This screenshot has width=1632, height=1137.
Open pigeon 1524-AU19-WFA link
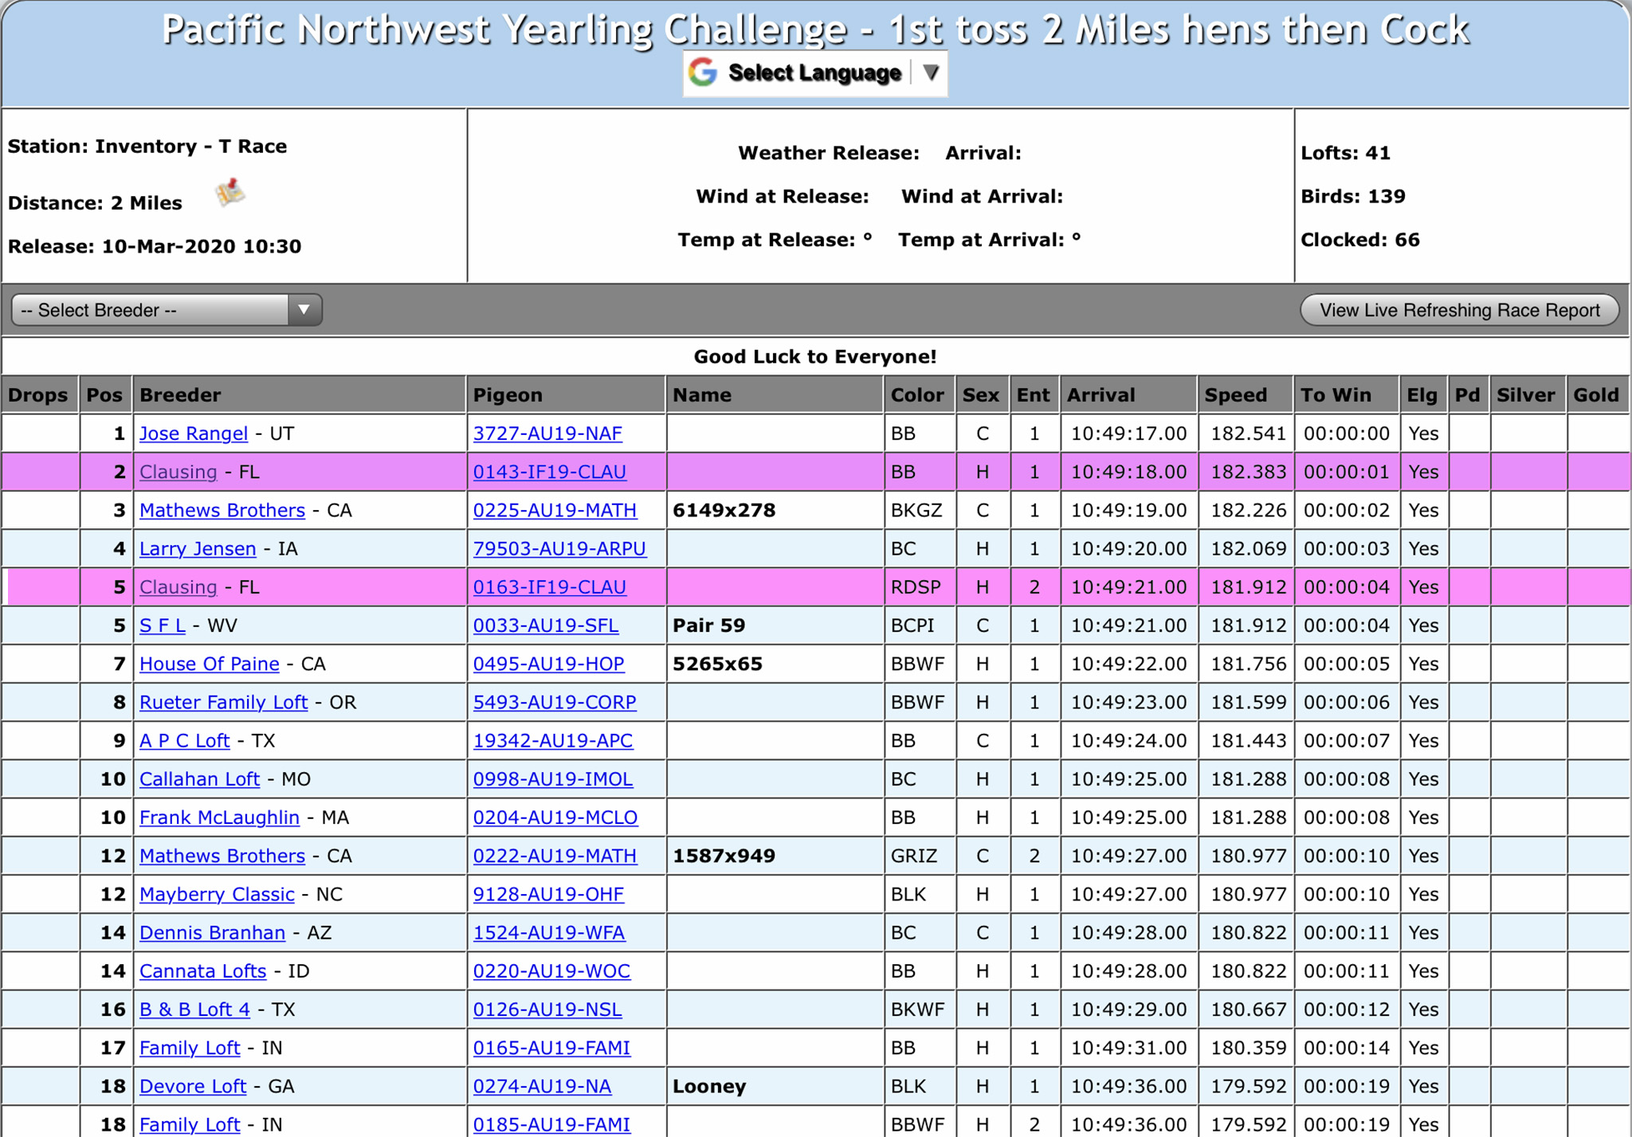(x=549, y=932)
